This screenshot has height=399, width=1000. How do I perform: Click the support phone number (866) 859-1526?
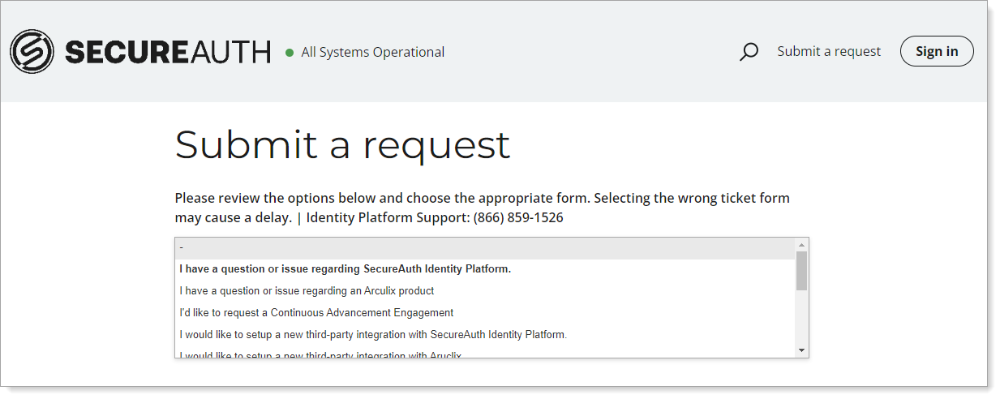pyautogui.click(x=518, y=217)
